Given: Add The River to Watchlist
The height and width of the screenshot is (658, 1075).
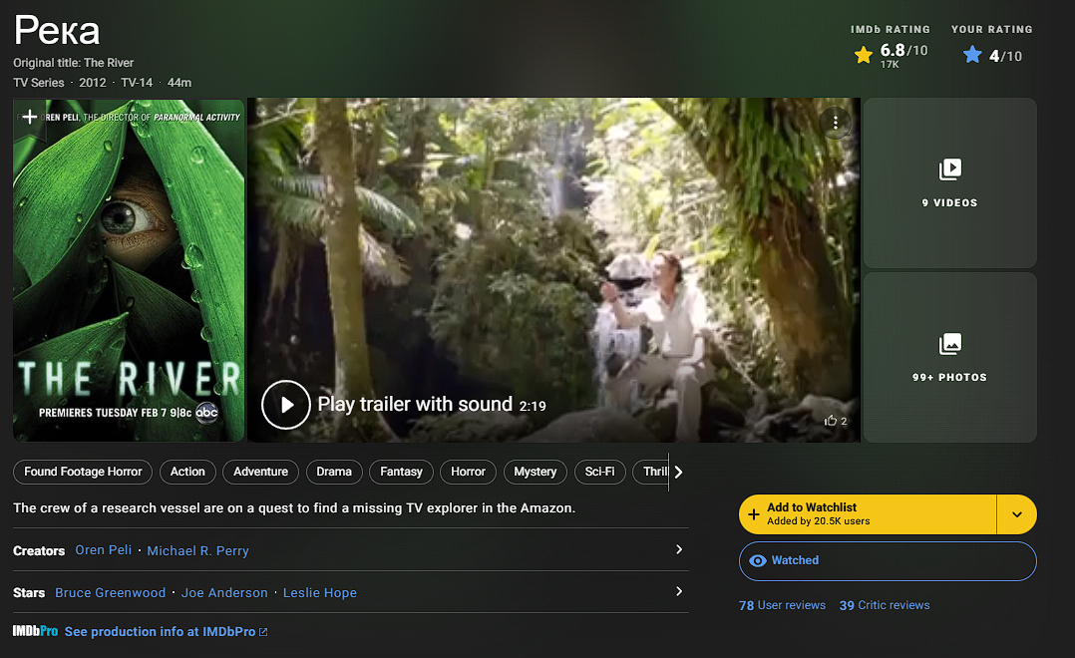Looking at the screenshot, I should tap(868, 514).
